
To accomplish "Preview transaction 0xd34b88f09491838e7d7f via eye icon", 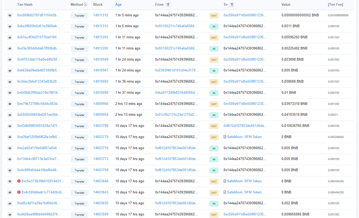I will (x=10, y=126).
